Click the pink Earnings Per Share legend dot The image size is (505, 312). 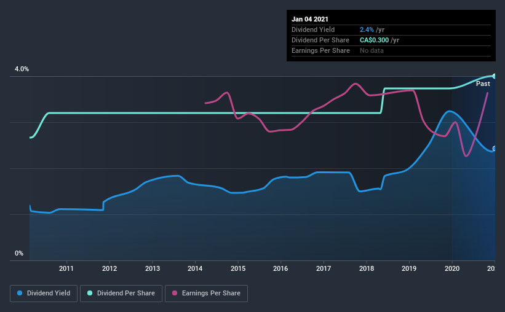coord(175,293)
